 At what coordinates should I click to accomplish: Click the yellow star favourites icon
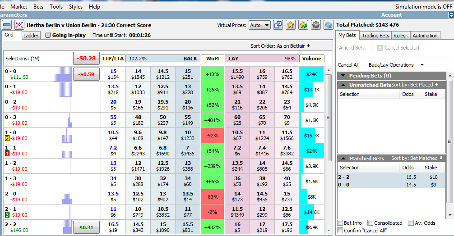pos(291,25)
